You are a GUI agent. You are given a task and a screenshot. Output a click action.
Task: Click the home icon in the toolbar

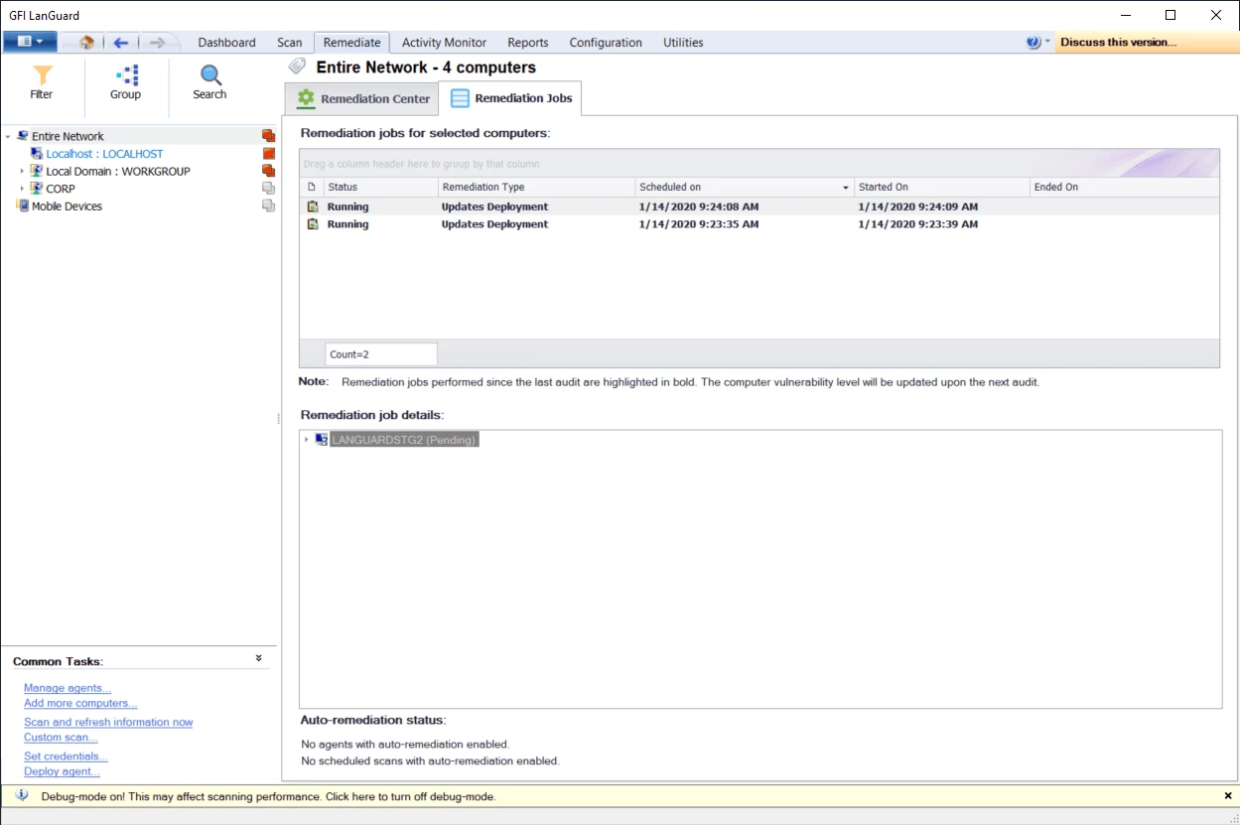[x=84, y=43]
